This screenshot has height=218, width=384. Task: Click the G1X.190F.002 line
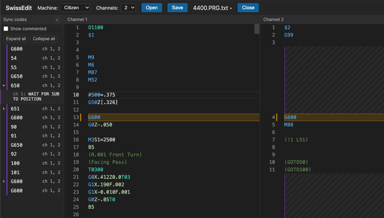(x=106, y=185)
